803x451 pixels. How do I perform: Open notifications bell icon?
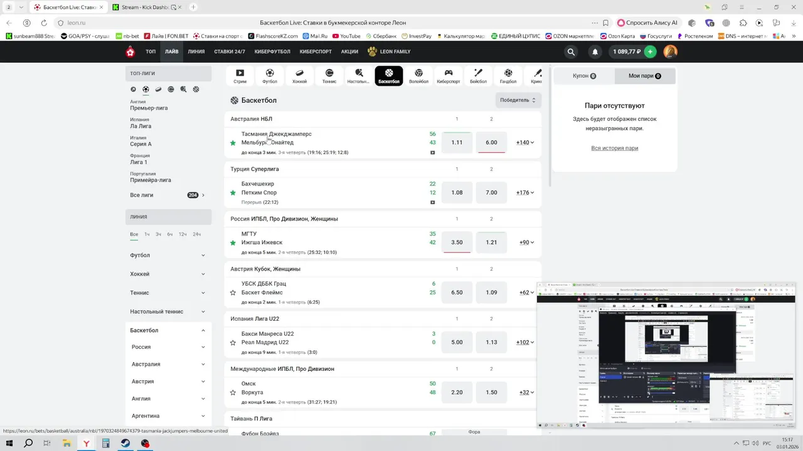(595, 52)
